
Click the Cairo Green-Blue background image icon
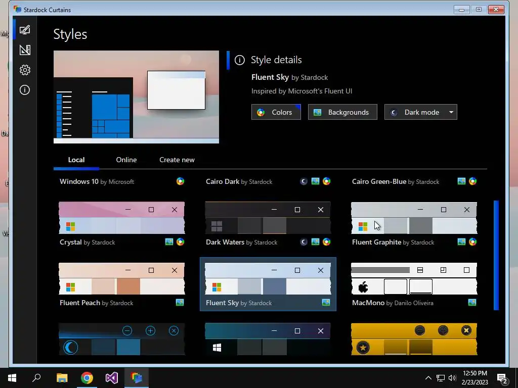tap(461, 181)
